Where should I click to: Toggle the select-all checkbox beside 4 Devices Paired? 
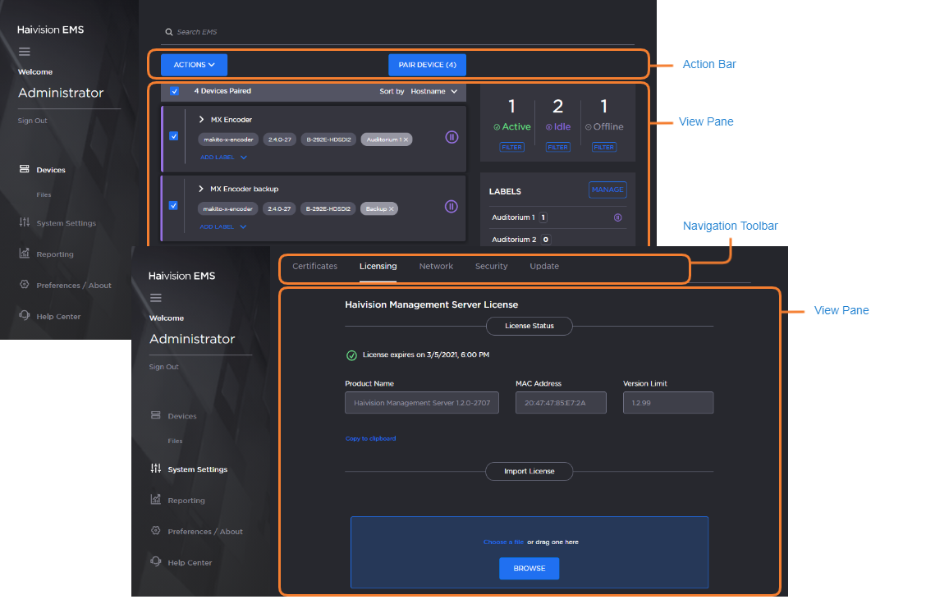[x=174, y=91]
